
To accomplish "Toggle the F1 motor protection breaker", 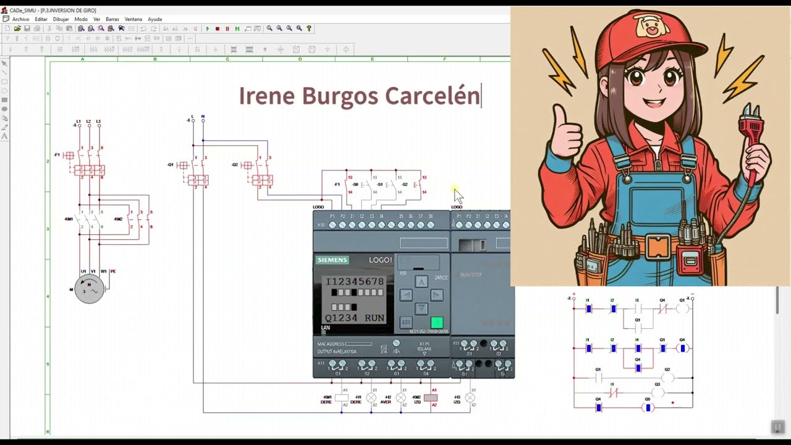I will tap(85, 162).
